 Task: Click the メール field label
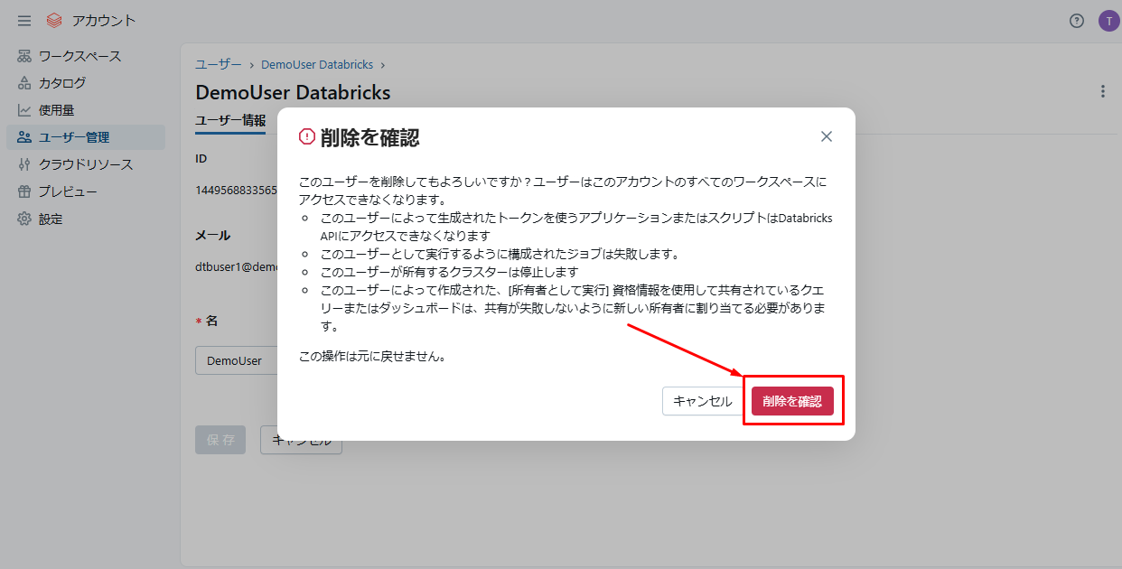coord(212,235)
